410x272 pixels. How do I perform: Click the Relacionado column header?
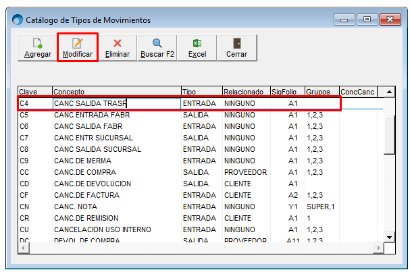point(247,92)
